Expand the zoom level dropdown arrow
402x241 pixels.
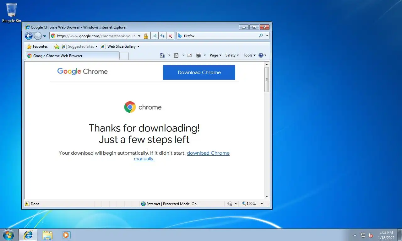coord(262,204)
